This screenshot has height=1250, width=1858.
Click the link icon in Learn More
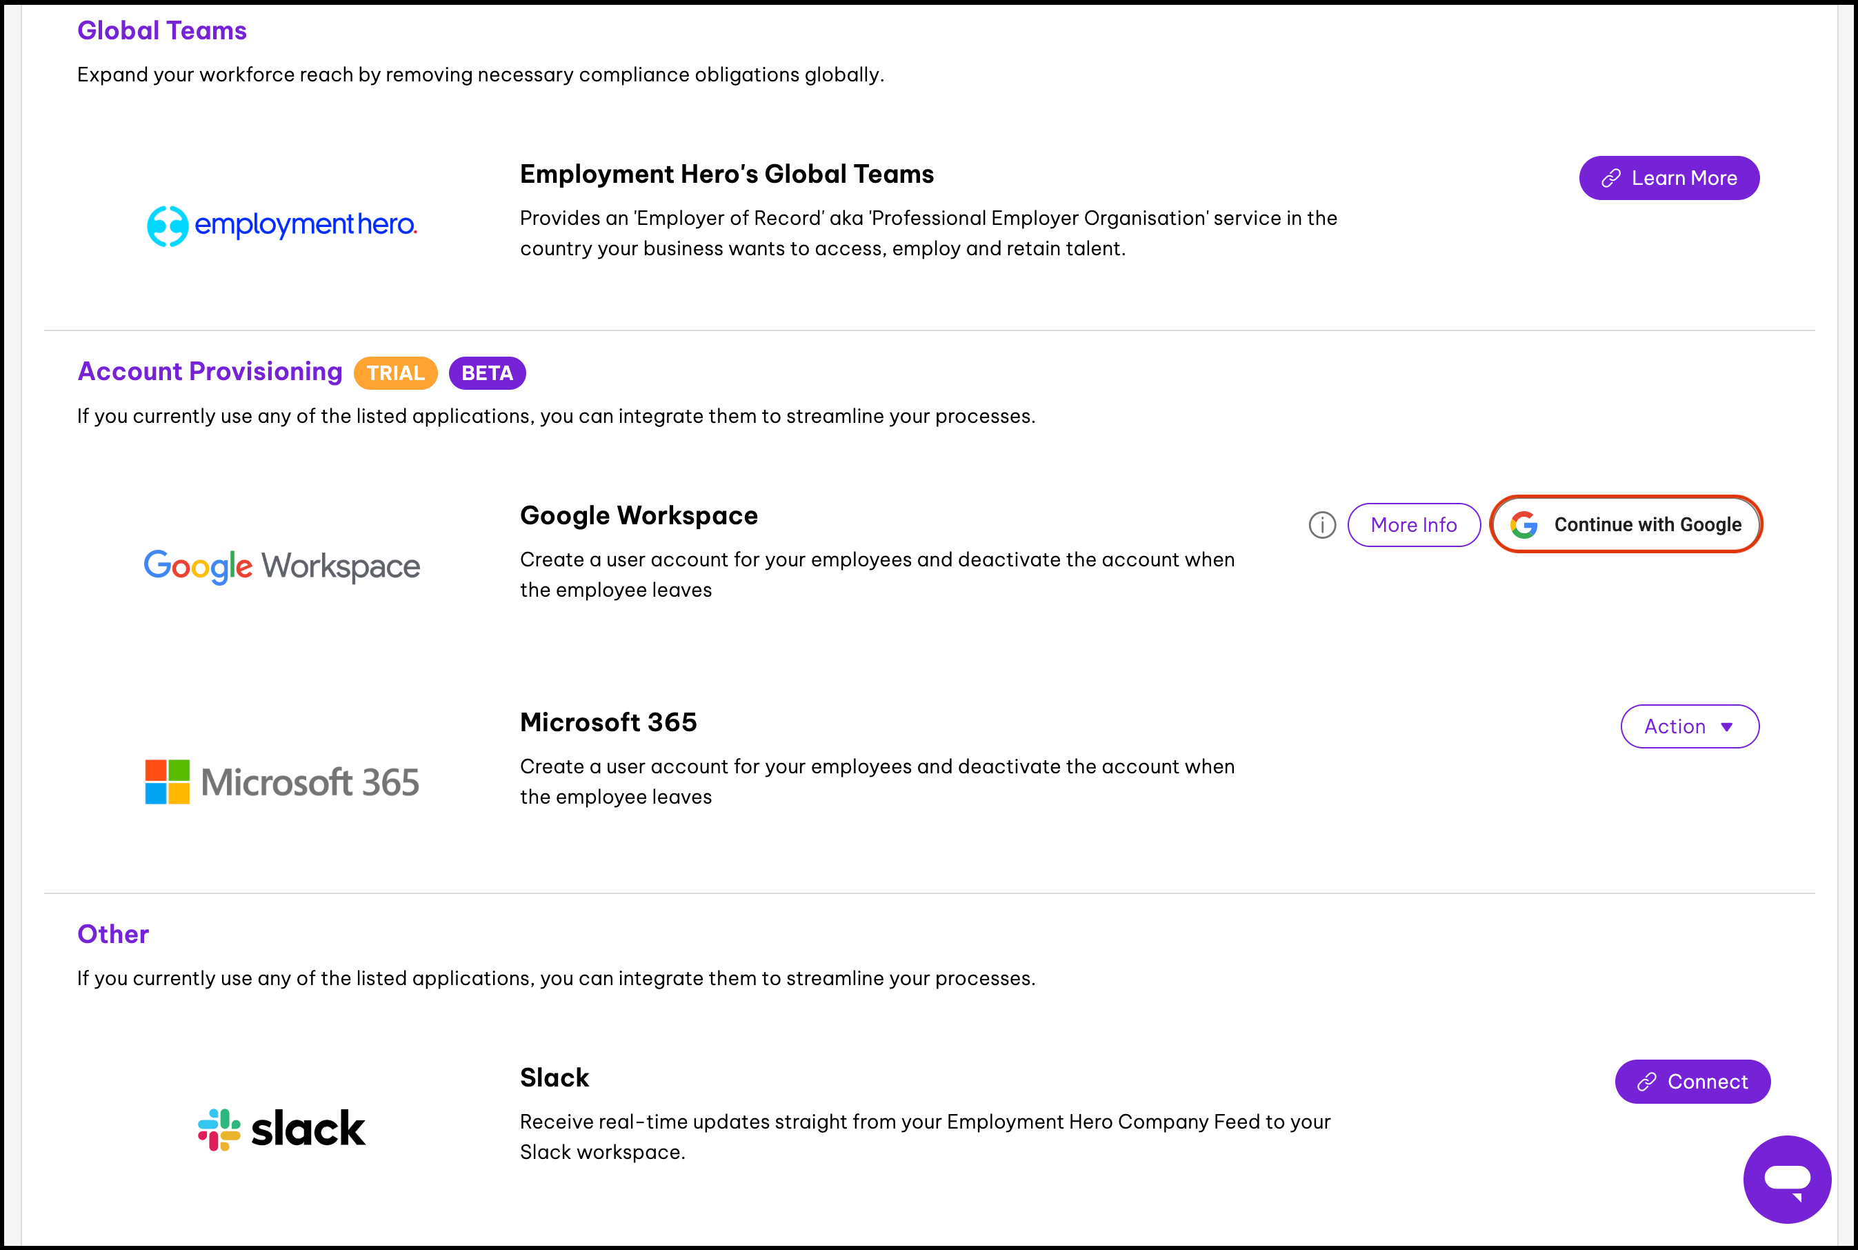tap(1611, 178)
